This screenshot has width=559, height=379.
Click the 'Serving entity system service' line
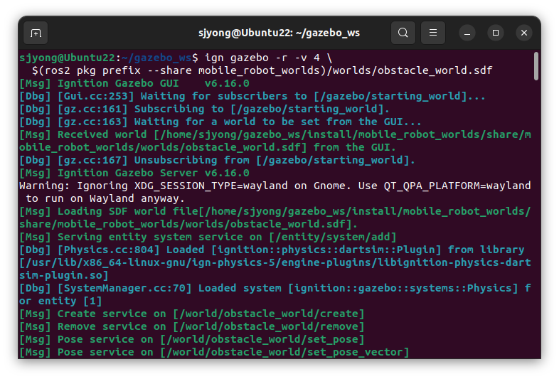(x=208, y=237)
